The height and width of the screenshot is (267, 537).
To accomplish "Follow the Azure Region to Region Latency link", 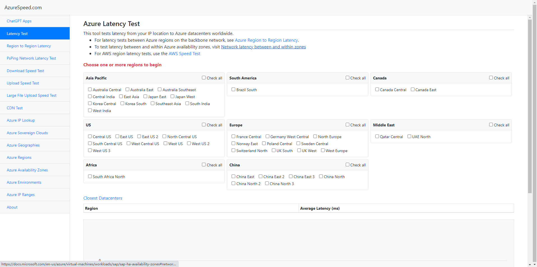I will 266,40.
